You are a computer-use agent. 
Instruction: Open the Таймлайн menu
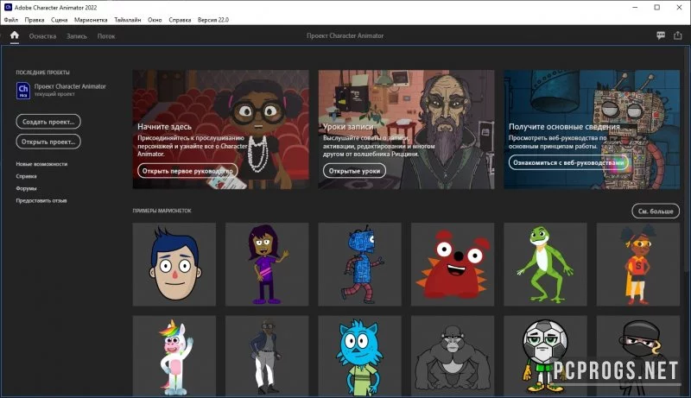(x=128, y=20)
